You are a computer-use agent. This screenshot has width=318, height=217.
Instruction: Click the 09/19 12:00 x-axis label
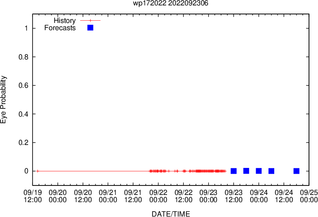32,196
